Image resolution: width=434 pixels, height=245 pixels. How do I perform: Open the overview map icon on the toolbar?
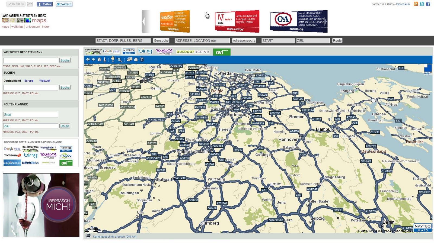click(130, 59)
